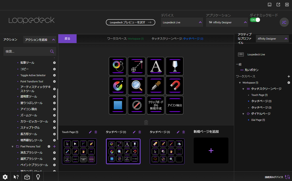Select the スナップトグル action
This screenshot has width=292, height=181.
[x=30, y=128]
